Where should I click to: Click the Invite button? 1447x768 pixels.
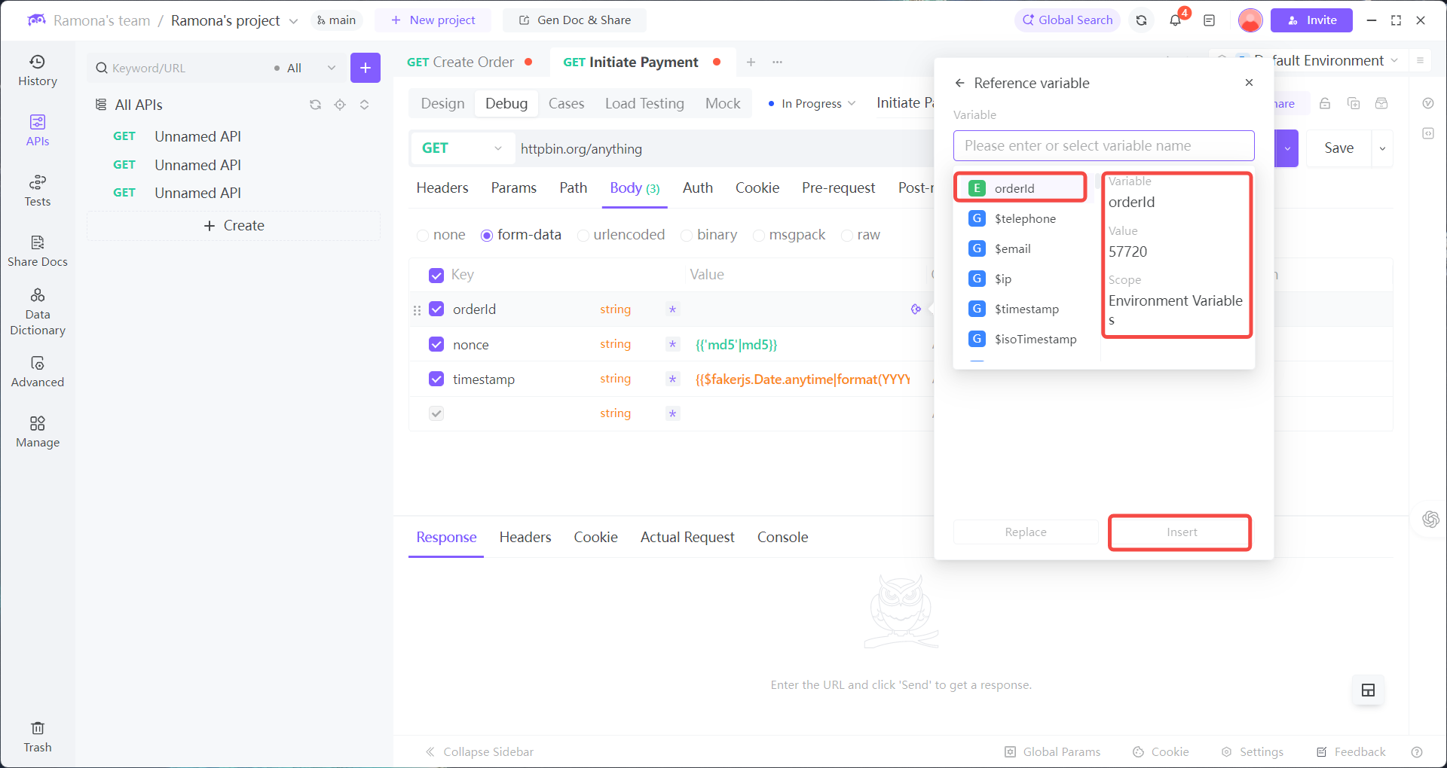[x=1311, y=20]
